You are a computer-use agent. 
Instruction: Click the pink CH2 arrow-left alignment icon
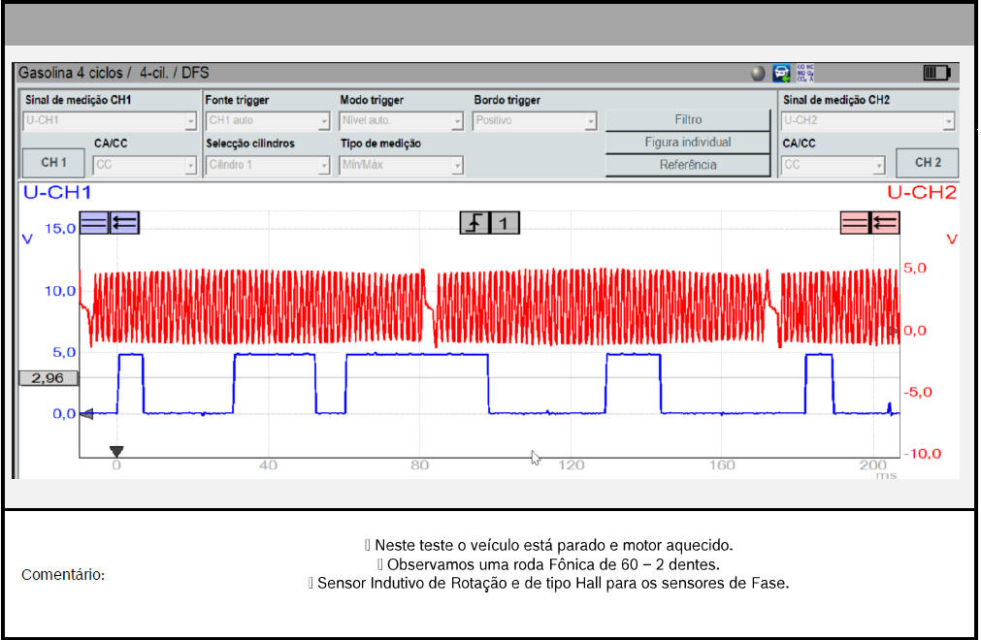coord(884,223)
